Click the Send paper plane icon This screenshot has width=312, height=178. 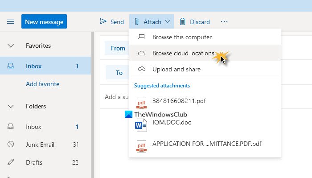tap(103, 21)
